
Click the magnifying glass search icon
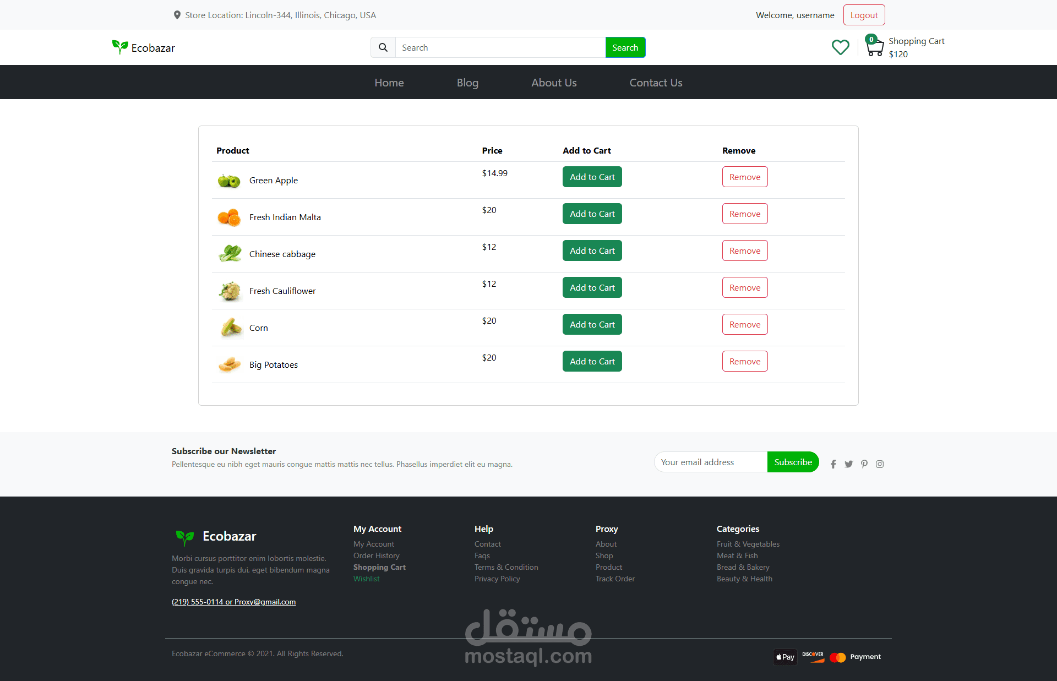pyautogui.click(x=383, y=47)
